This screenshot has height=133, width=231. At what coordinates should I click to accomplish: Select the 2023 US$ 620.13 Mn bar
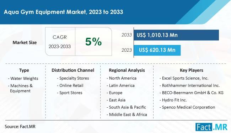coord(157,50)
